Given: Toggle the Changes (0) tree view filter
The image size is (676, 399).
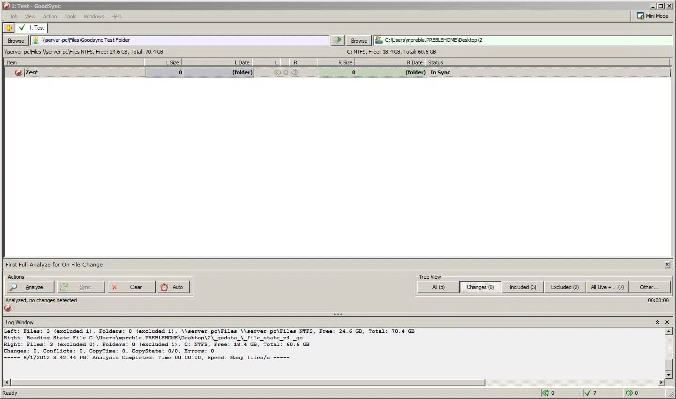Looking at the screenshot, I should point(480,287).
